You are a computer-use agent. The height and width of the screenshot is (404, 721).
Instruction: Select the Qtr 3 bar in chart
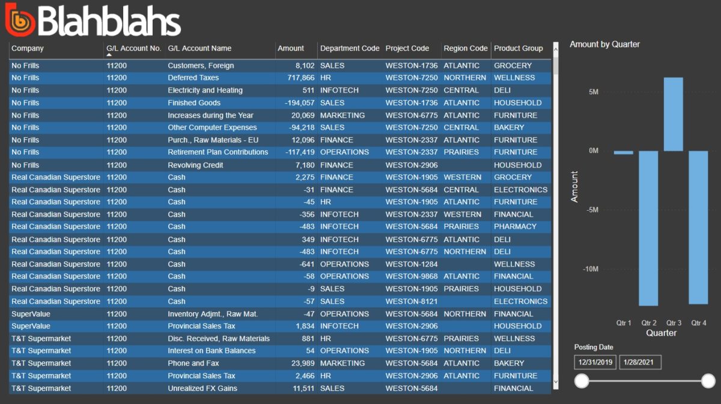[674, 114]
